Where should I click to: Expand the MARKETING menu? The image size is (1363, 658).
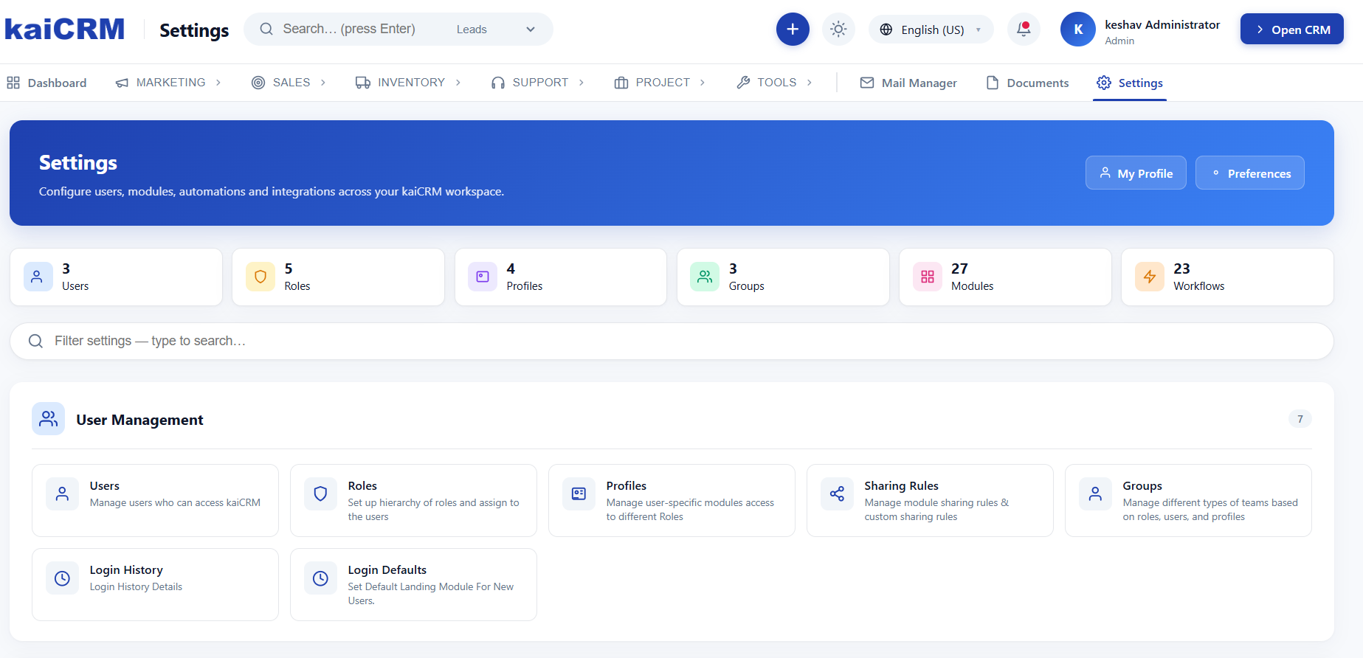(x=168, y=83)
